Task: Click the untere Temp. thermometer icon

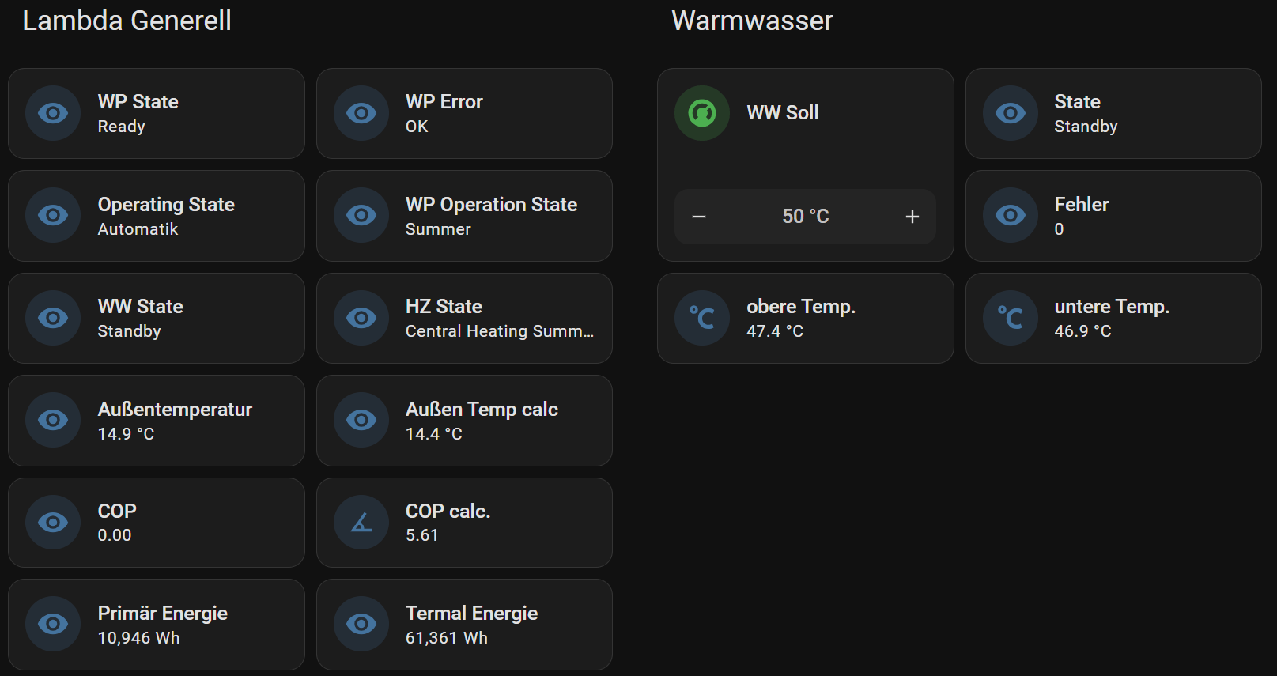Action: (1010, 317)
